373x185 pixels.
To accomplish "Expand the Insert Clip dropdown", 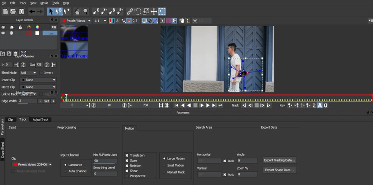I will 38,80.
